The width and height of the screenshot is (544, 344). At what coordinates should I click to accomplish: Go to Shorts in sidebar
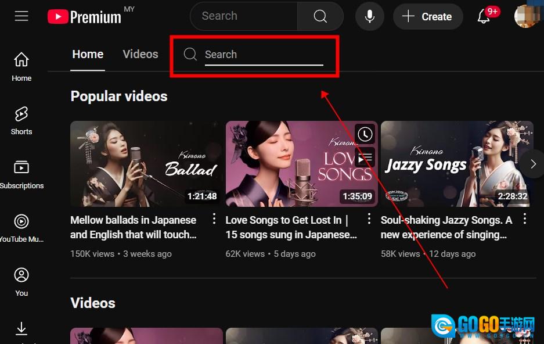tap(21, 120)
